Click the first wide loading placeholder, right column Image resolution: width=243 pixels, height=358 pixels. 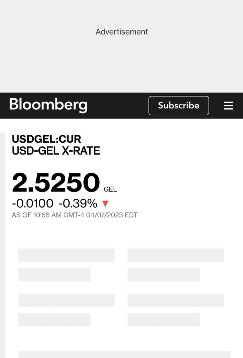[176, 255]
